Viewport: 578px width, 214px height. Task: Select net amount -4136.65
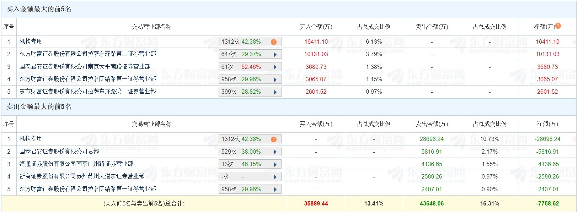(547, 164)
